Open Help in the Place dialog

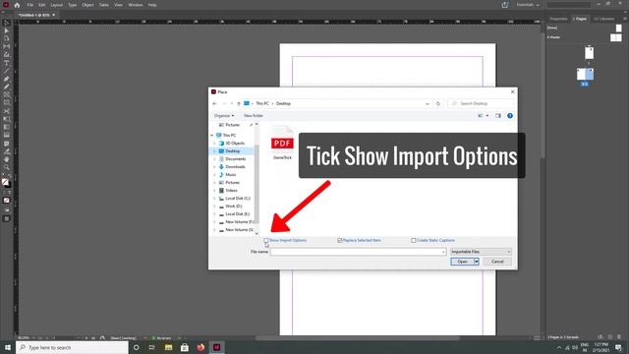click(x=510, y=116)
